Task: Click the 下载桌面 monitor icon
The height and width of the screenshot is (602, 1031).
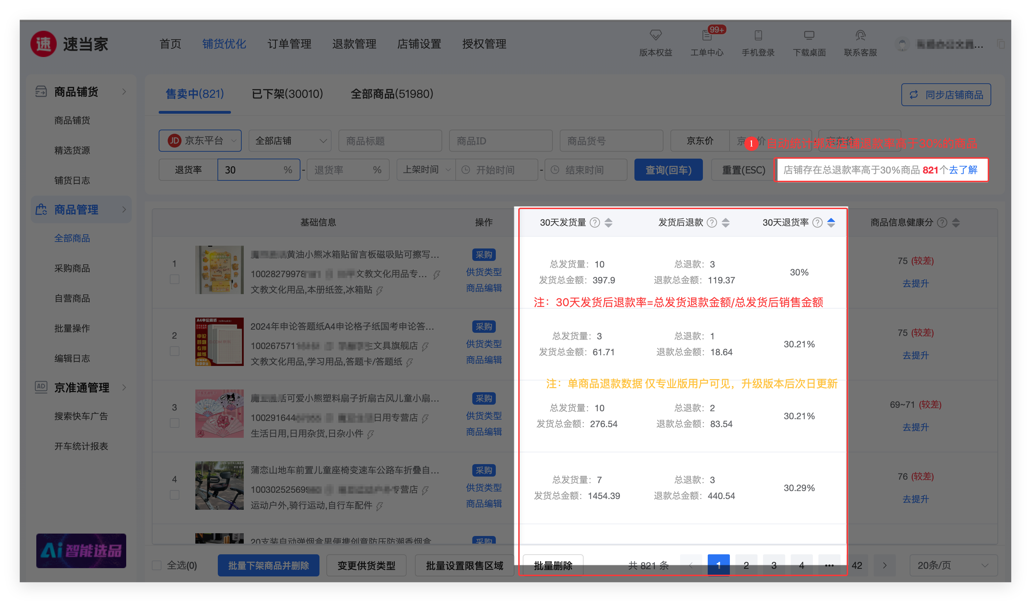Action: [x=809, y=35]
